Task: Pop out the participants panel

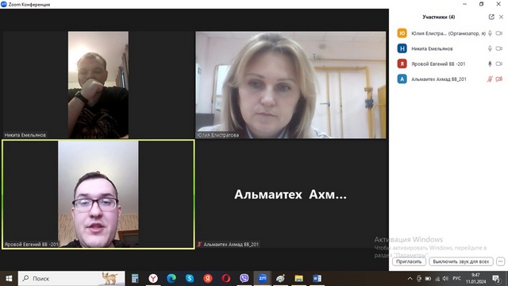Action: tap(491, 17)
